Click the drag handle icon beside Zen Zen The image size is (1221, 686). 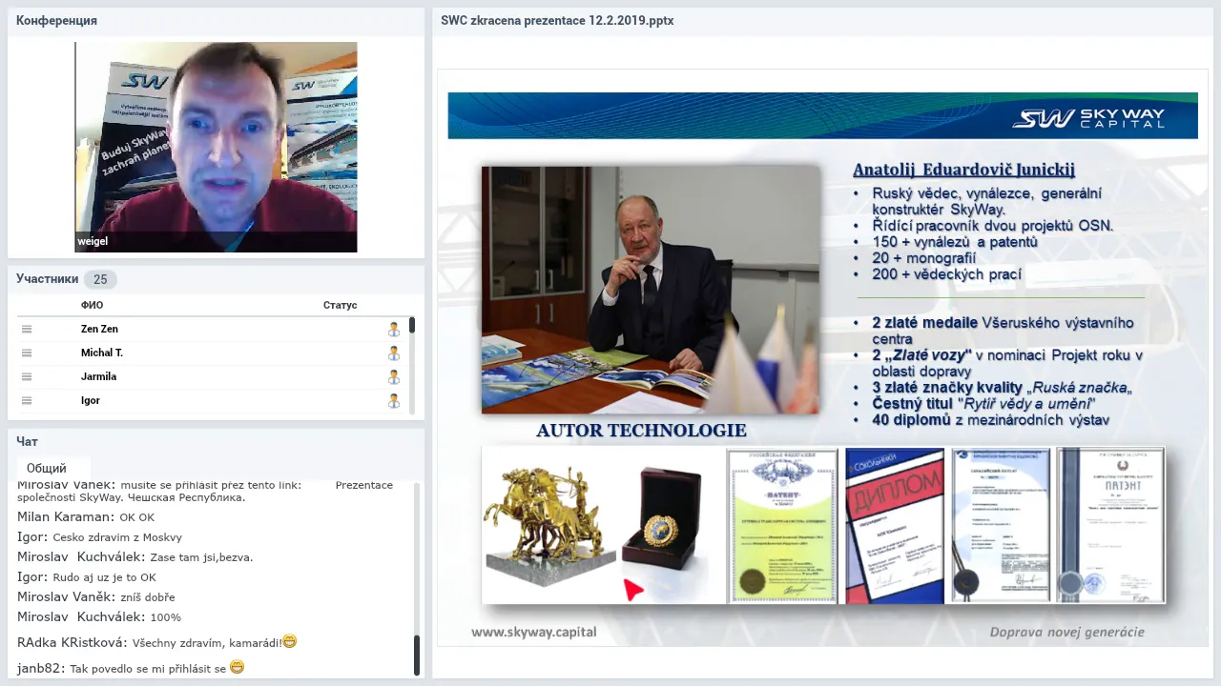coord(27,329)
